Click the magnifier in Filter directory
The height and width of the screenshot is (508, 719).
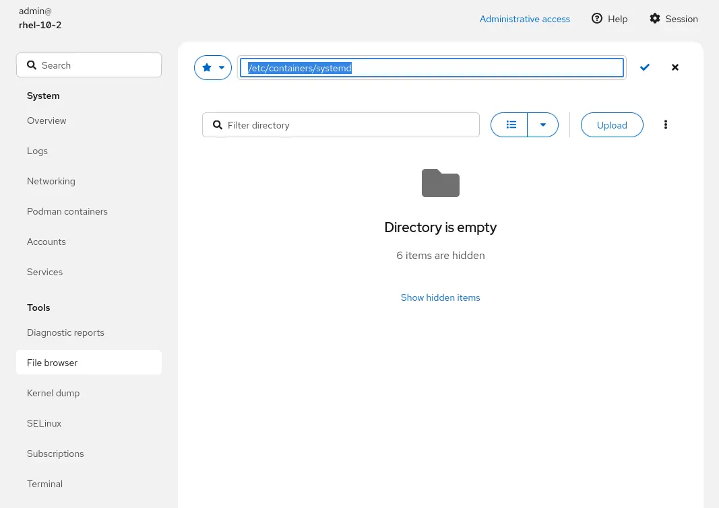tap(218, 125)
